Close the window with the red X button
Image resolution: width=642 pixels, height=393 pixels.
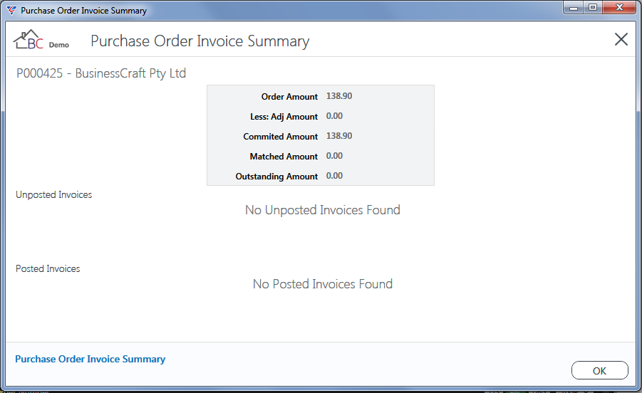619,8
